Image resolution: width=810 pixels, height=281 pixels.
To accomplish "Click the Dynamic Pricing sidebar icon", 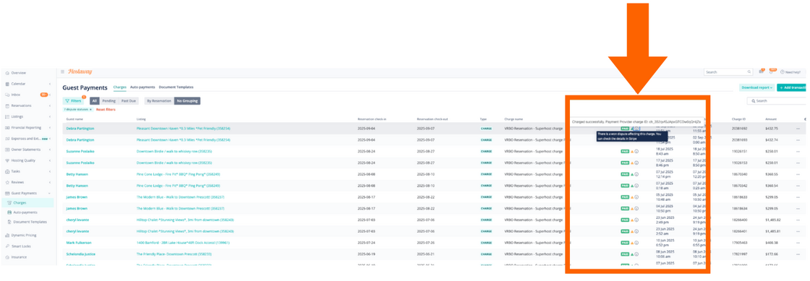I will pyautogui.click(x=7, y=235).
